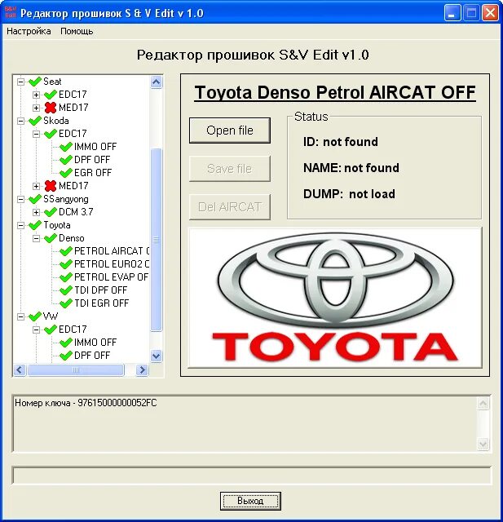Click the checkmark icon of TDI DPF OFF
The image size is (503, 522).
point(66,290)
